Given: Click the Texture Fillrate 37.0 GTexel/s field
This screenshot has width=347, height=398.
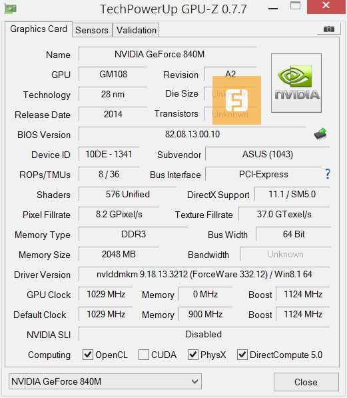Looking at the screenshot, I should (x=284, y=214).
